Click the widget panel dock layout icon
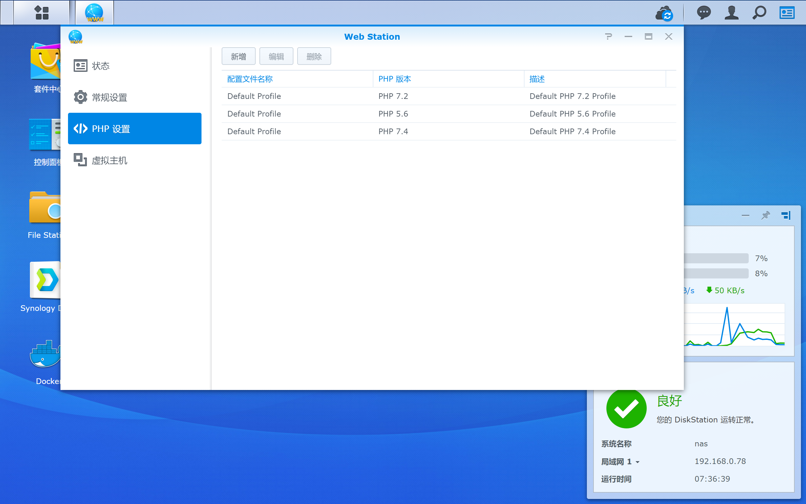806x504 pixels. click(x=786, y=215)
